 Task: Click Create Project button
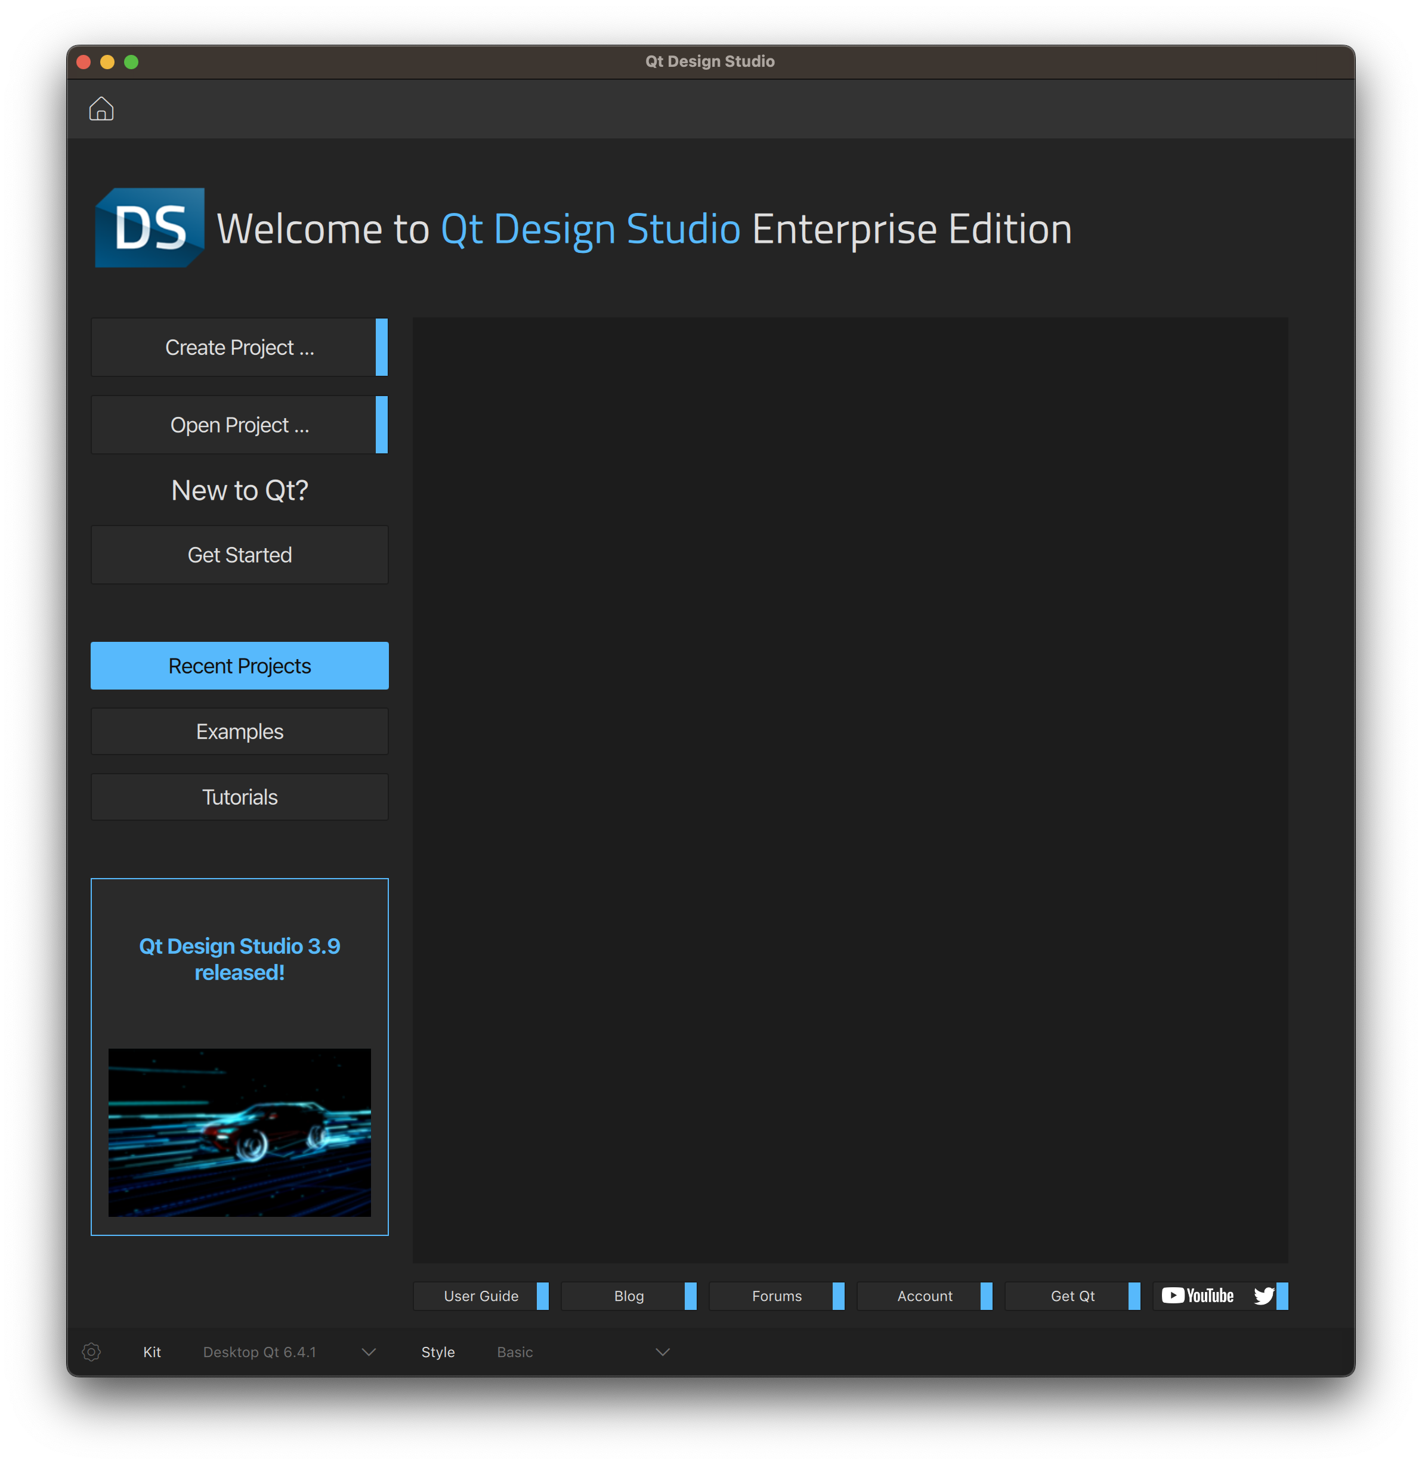239,348
